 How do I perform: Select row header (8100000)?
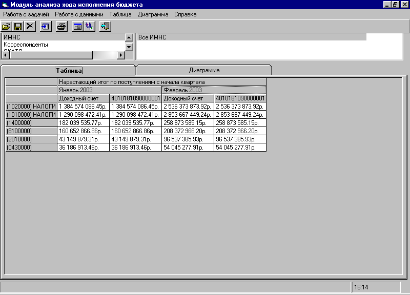pyautogui.click(x=31, y=131)
